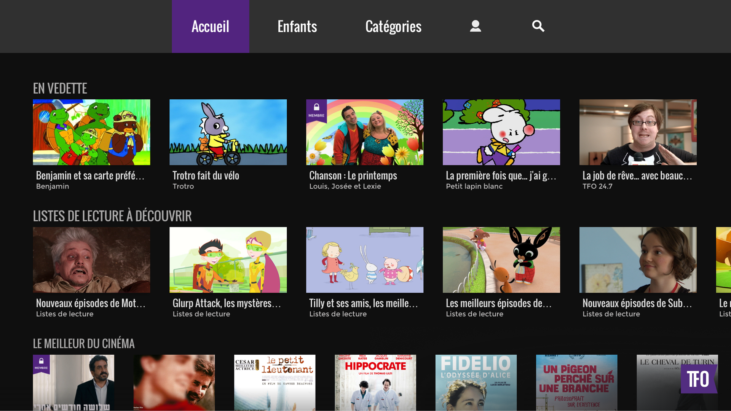Open Nouveaux épisodes de Sub playlist thumbnail

click(x=638, y=260)
